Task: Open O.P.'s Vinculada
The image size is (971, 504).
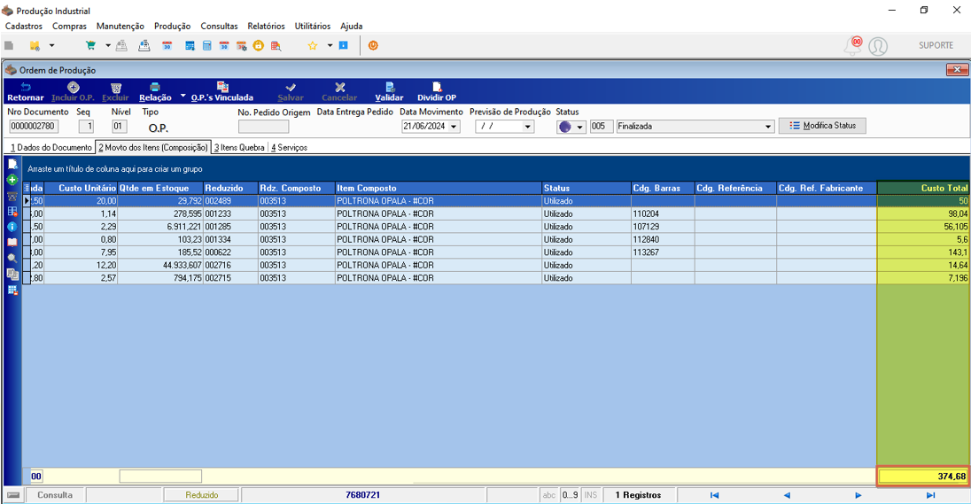Action: (x=221, y=91)
